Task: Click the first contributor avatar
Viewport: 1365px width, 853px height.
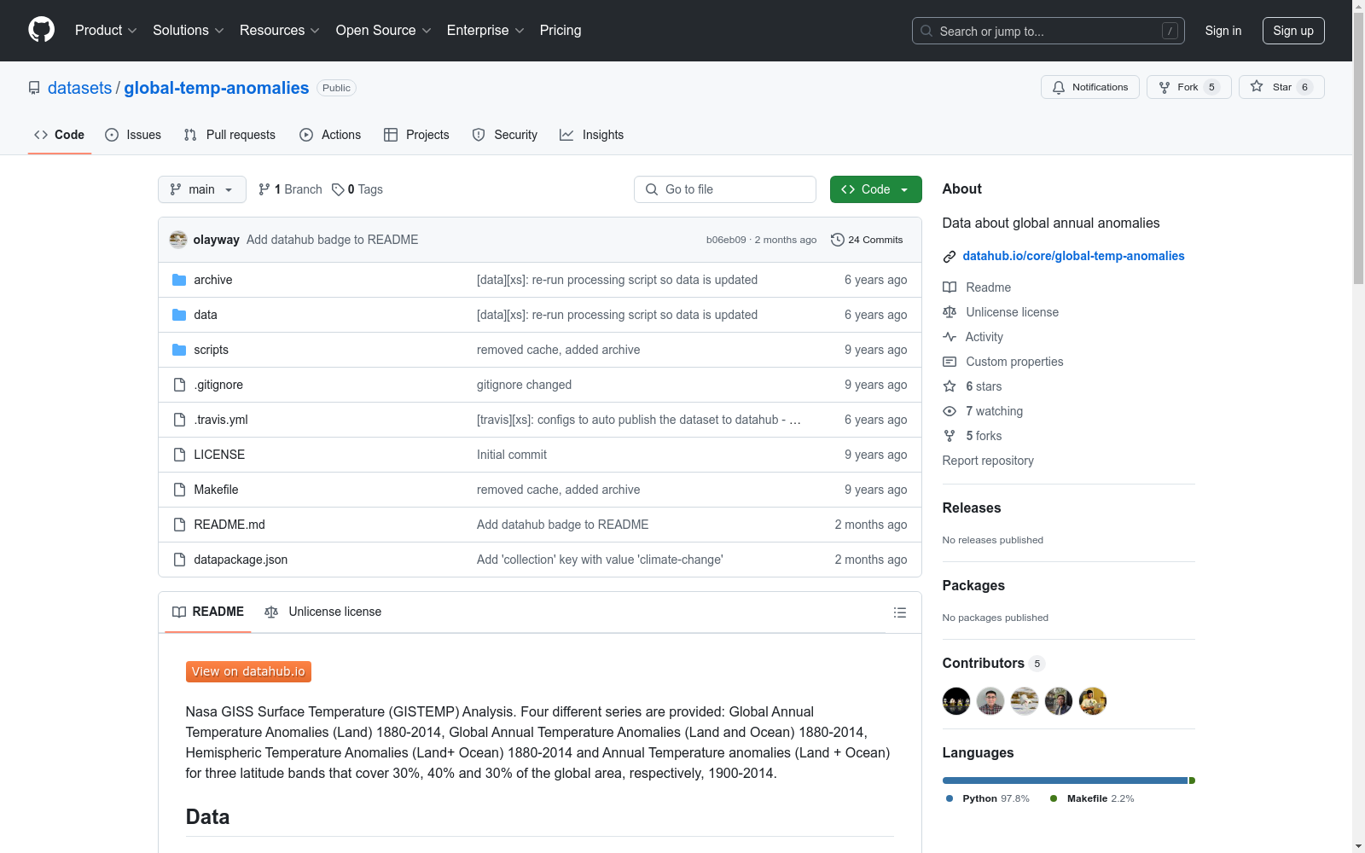Action: 956,701
